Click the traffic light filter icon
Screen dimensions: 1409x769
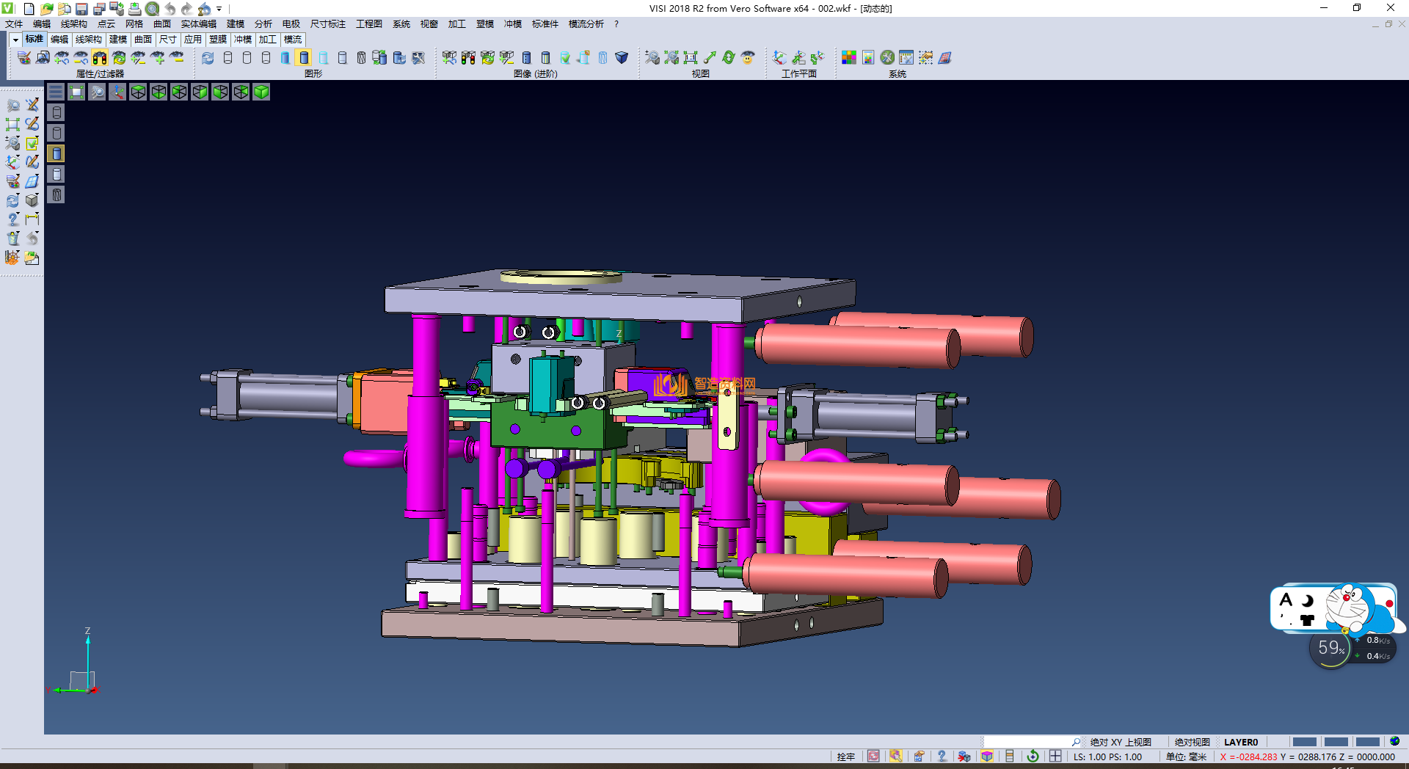point(100,58)
